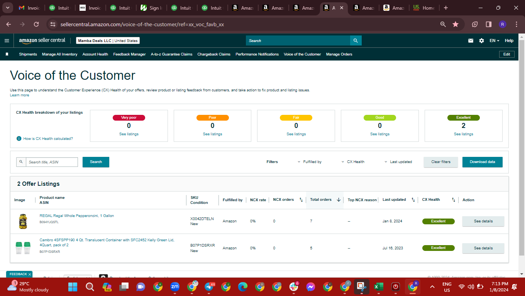
Task: Expand the CX Health filter
Action: (x=353, y=162)
